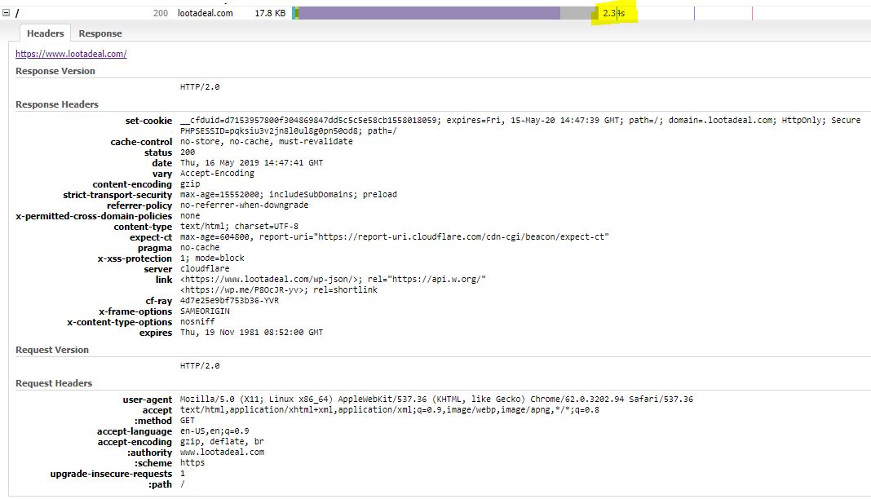This screenshot has width=871, height=499.
Task: Click the :scheme header name
Action: [153, 463]
